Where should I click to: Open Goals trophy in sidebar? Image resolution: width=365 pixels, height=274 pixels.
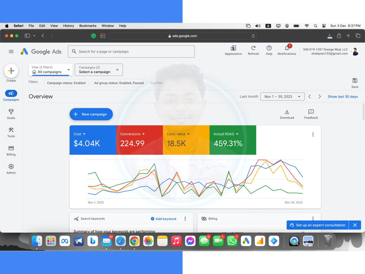pos(11,114)
